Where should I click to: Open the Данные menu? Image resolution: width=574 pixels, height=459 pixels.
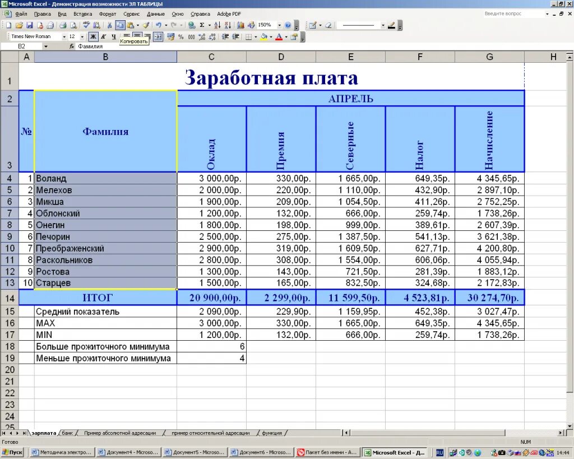[156, 14]
